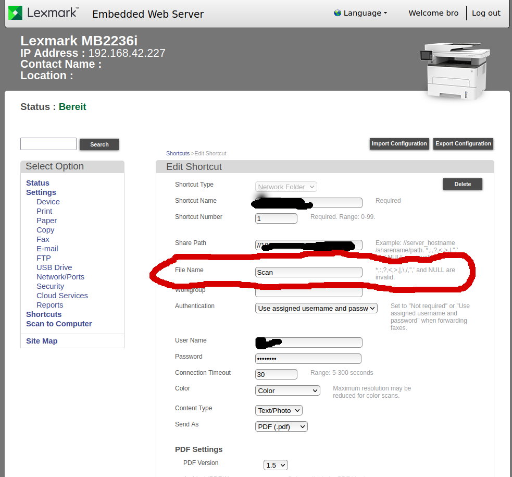Click Export Configuration button

click(463, 144)
